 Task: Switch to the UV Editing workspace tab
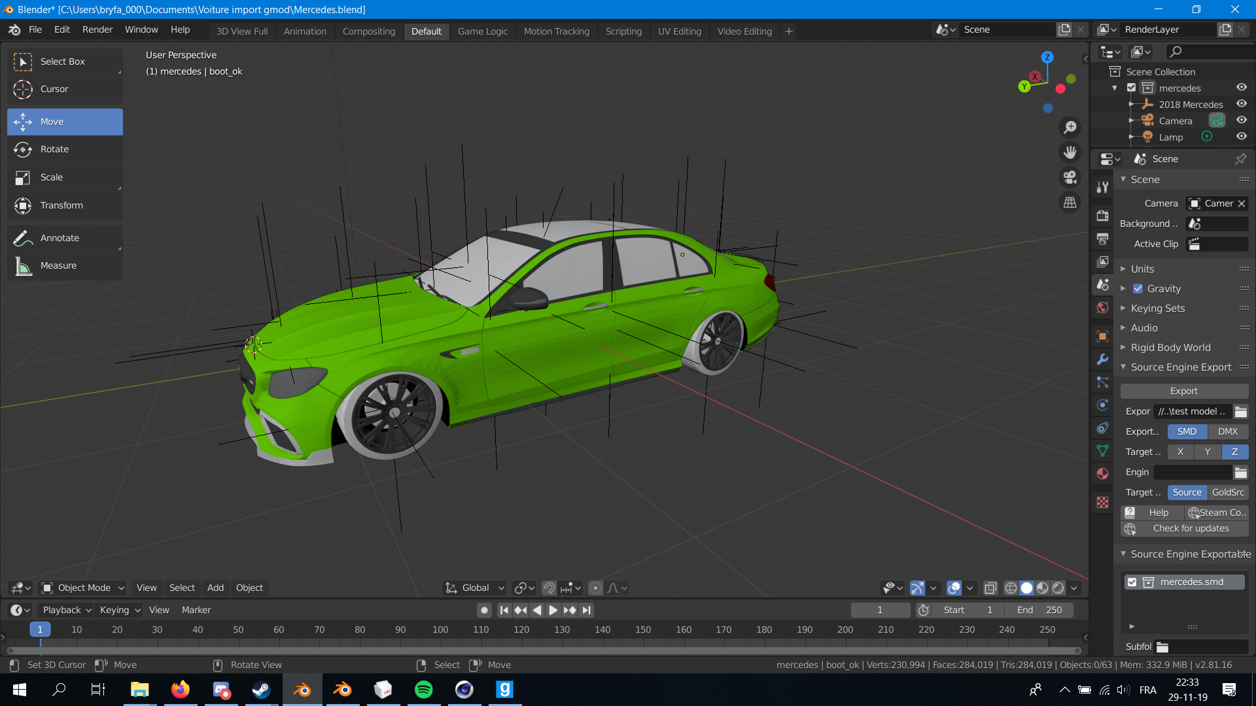[679, 31]
